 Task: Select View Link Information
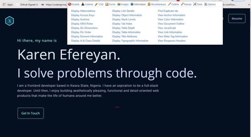(170, 32)
